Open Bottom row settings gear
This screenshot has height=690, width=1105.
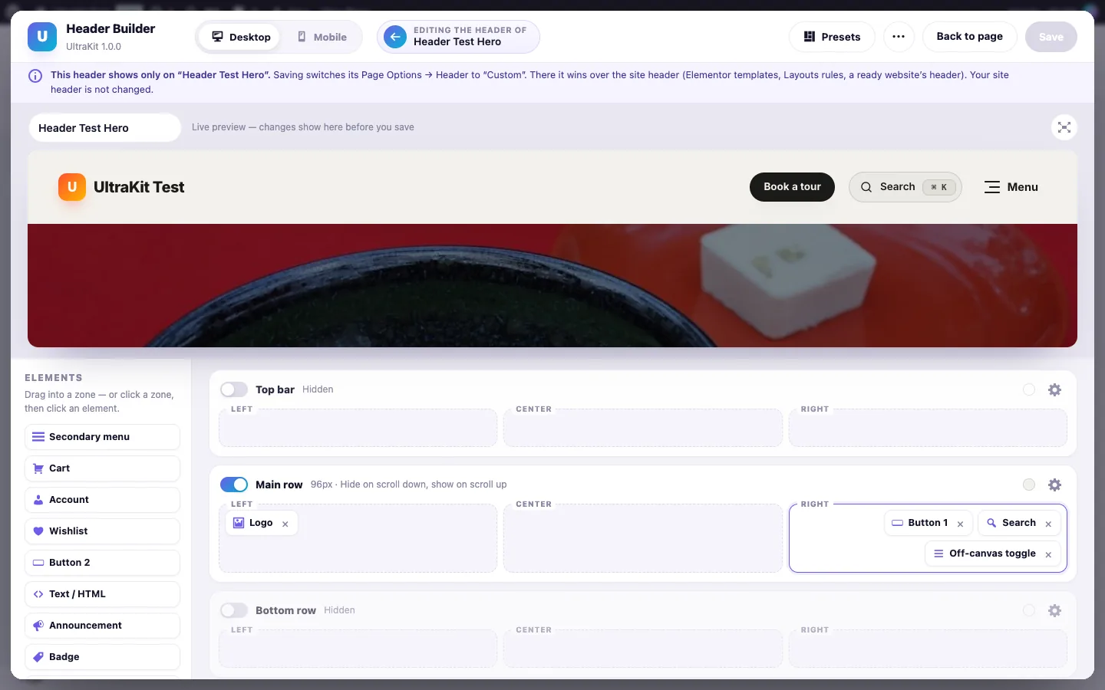1055,610
